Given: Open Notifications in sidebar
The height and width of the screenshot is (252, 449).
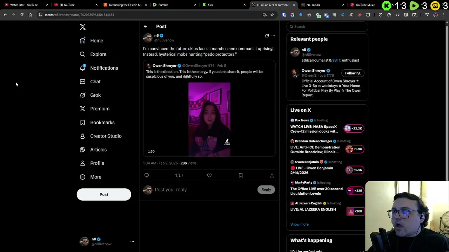Looking at the screenshot, I should [x=99, y=68].
